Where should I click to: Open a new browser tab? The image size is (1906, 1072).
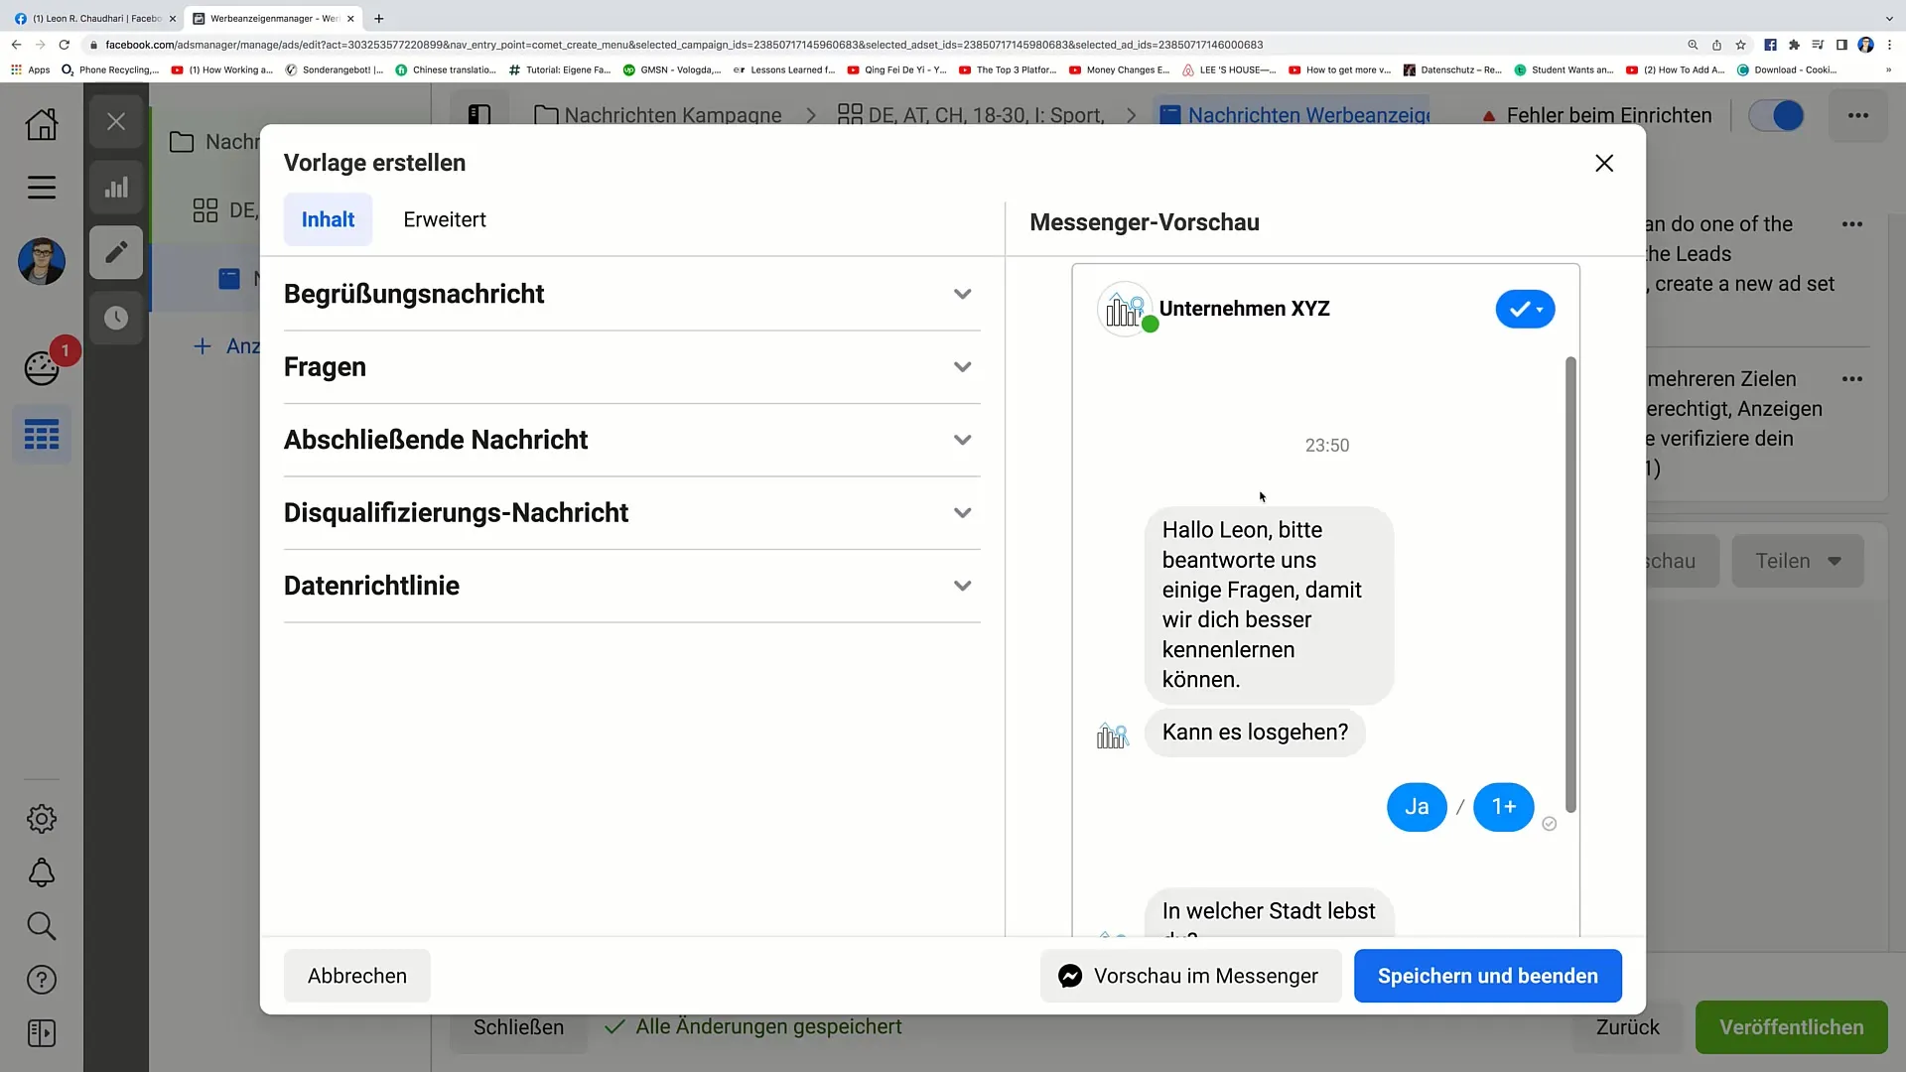pyautogui.click(x=378, y=18)
